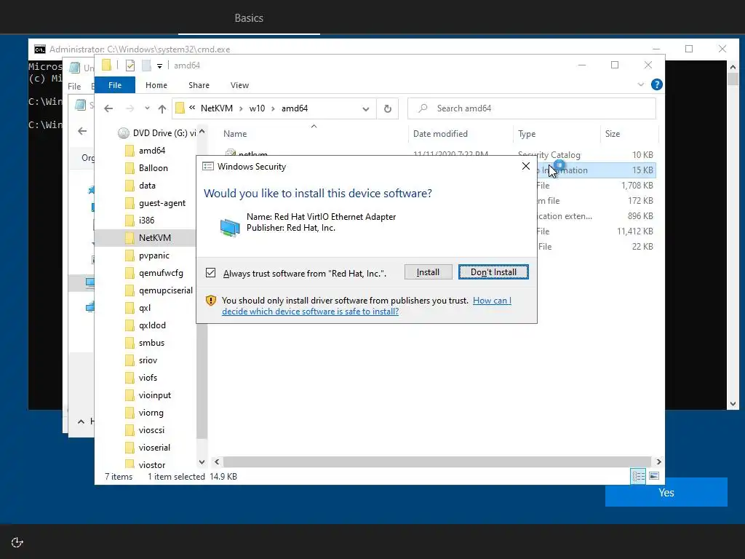Select the vioscsi folder in the tree

[151, 430]
